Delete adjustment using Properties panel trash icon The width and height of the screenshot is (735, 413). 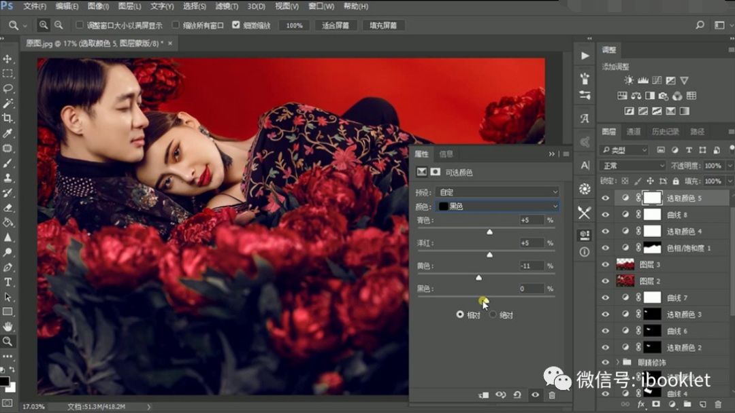coord(552,395)
